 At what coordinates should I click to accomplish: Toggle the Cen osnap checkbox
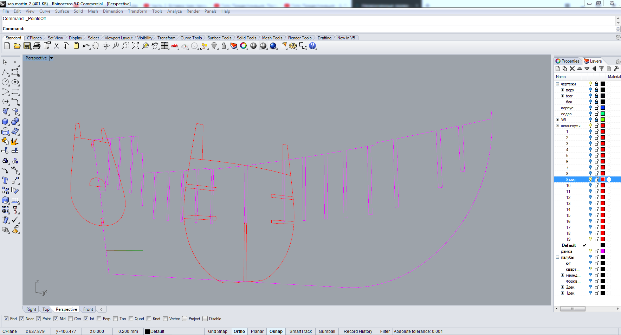coord(71,319)
